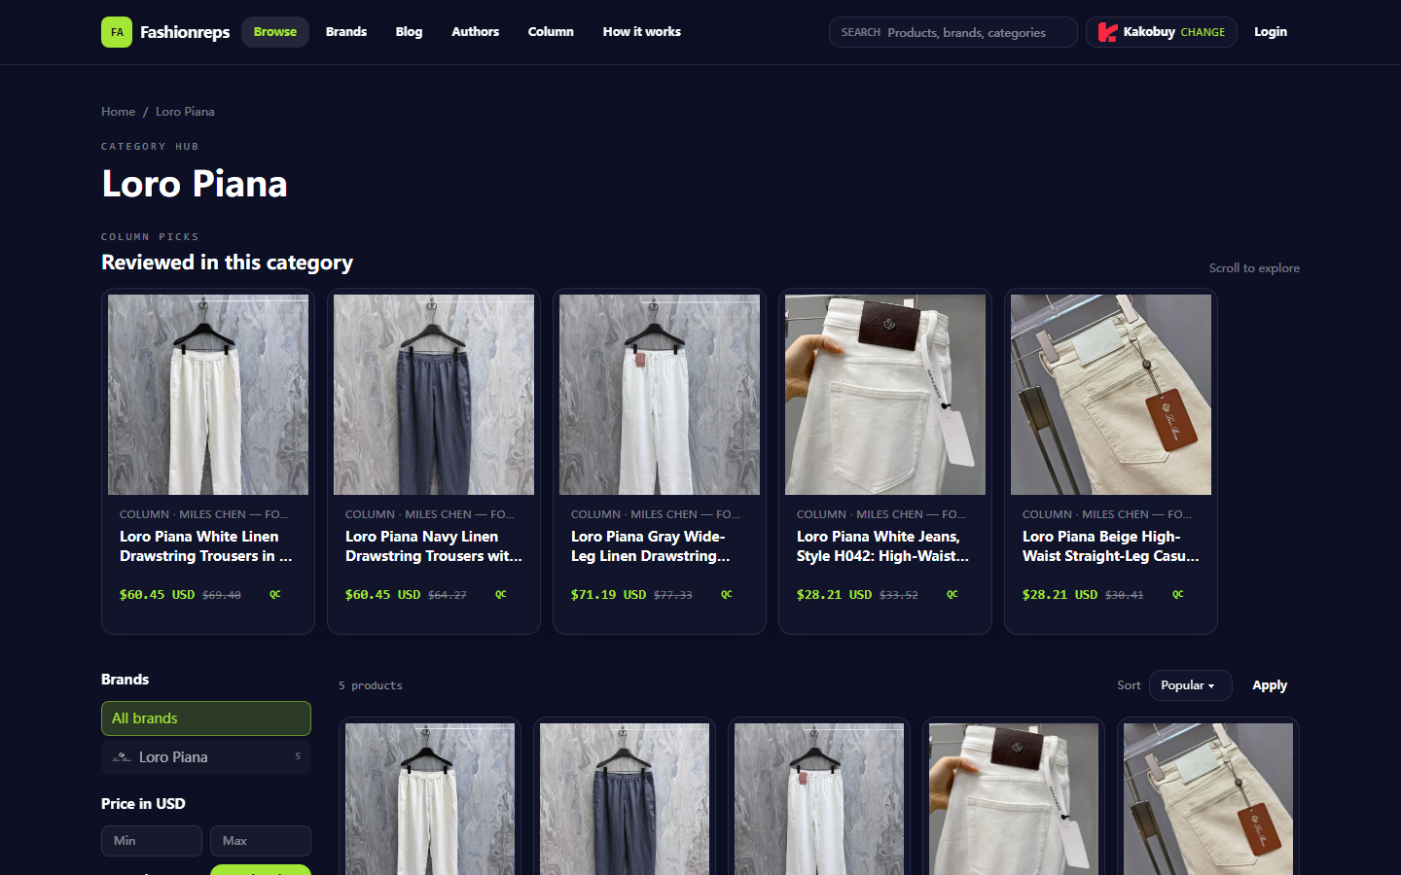
Task: Click the Kakobuy red logo icon
Action: click(1107, 32)
